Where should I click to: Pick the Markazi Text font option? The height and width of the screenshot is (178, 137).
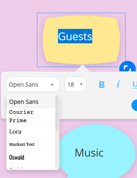tap(31, 144)
